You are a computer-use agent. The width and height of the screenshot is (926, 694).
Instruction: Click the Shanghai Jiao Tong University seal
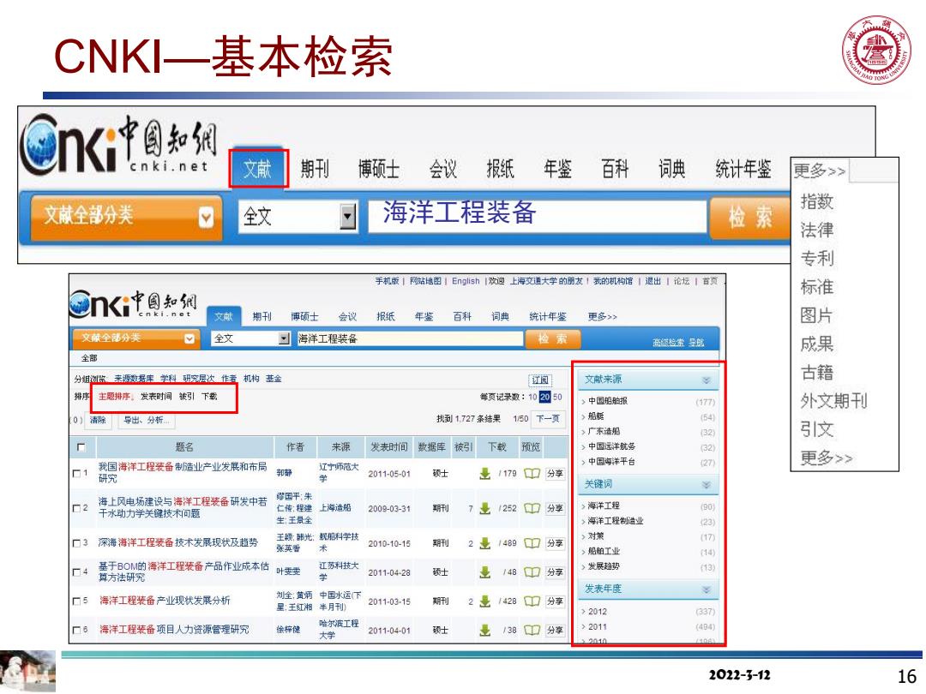pyautogui.click(x=876, y=50)
